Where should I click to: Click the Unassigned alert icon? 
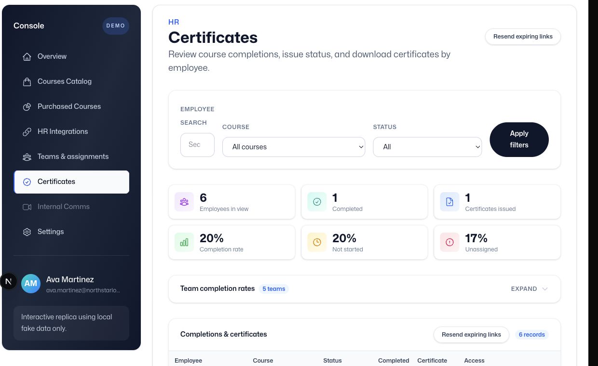coord(449,242)
